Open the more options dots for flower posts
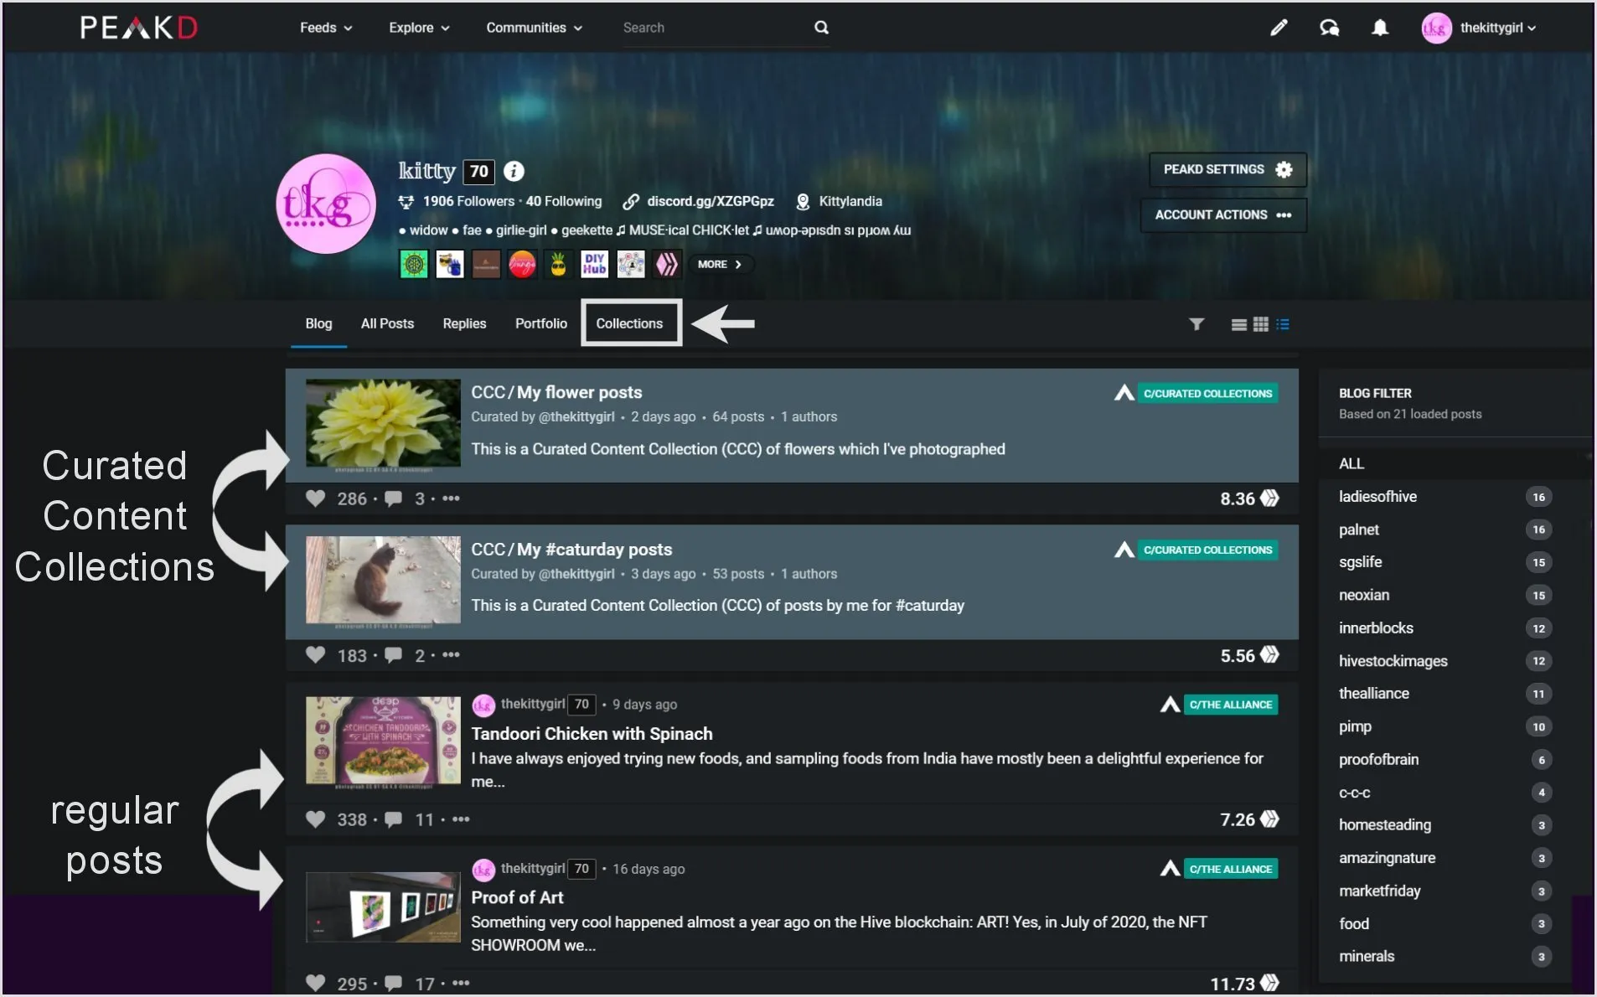This screenshot has width=1597, height=997. point(451,498)
